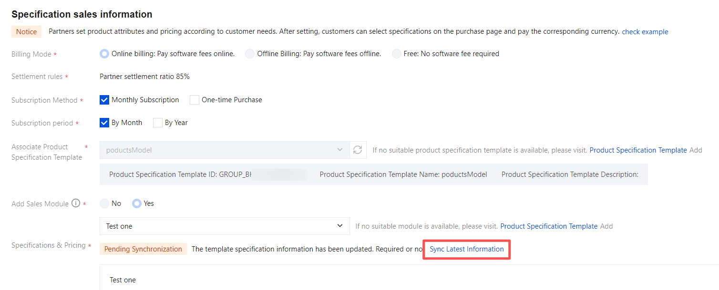719x290 pixels.
Task: Uncheck the Monthly Subscription checkbox
Action: (x=104, y=100)
